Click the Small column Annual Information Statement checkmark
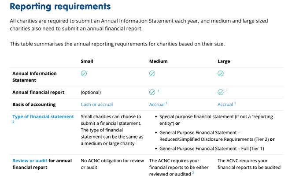Screen dimensions: 303x176 84,73
